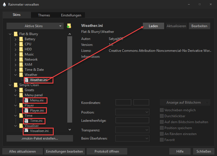
Task: Check Auf dem Bildschirm behalten
Action: (162, 122)
